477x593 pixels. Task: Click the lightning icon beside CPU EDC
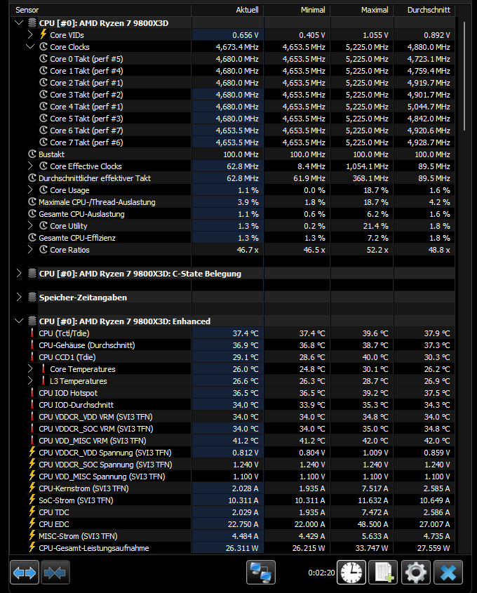tap(32, 524)
